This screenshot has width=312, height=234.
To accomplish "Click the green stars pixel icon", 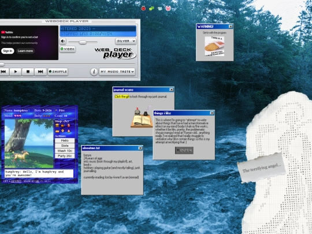I will (x=151, y=8).
